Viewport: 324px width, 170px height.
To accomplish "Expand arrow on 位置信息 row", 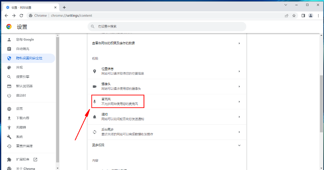I will 239,71.
